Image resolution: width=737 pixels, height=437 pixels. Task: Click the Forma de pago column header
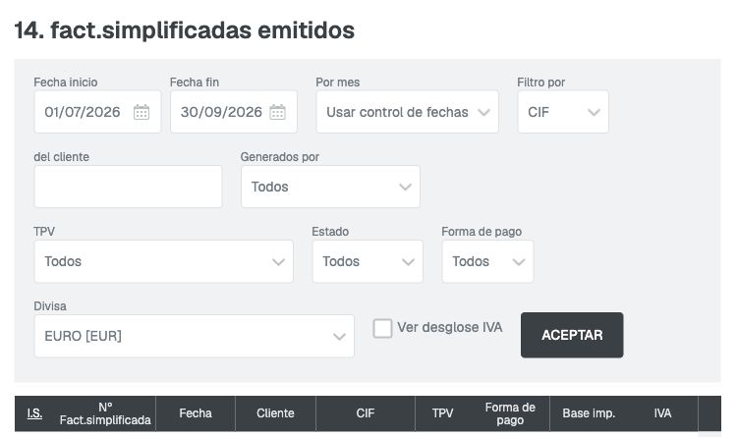(510, 413)
